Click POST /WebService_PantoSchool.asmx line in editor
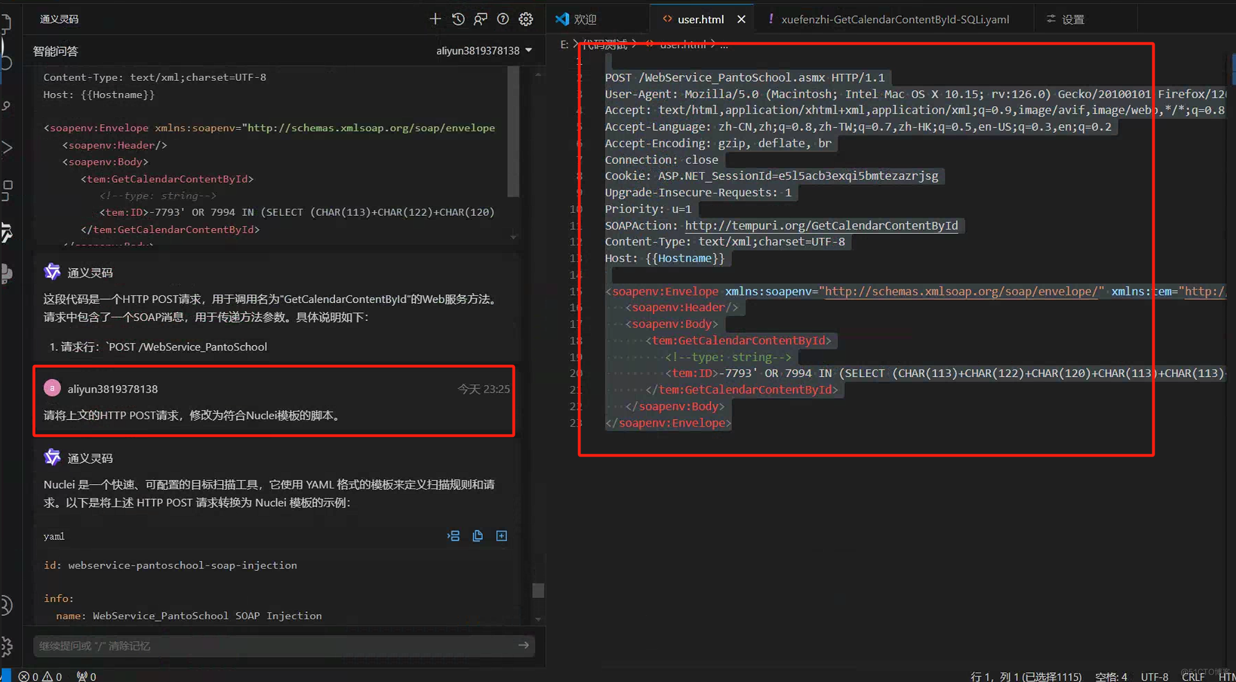The image size is (1236, 682). (744, 77)
